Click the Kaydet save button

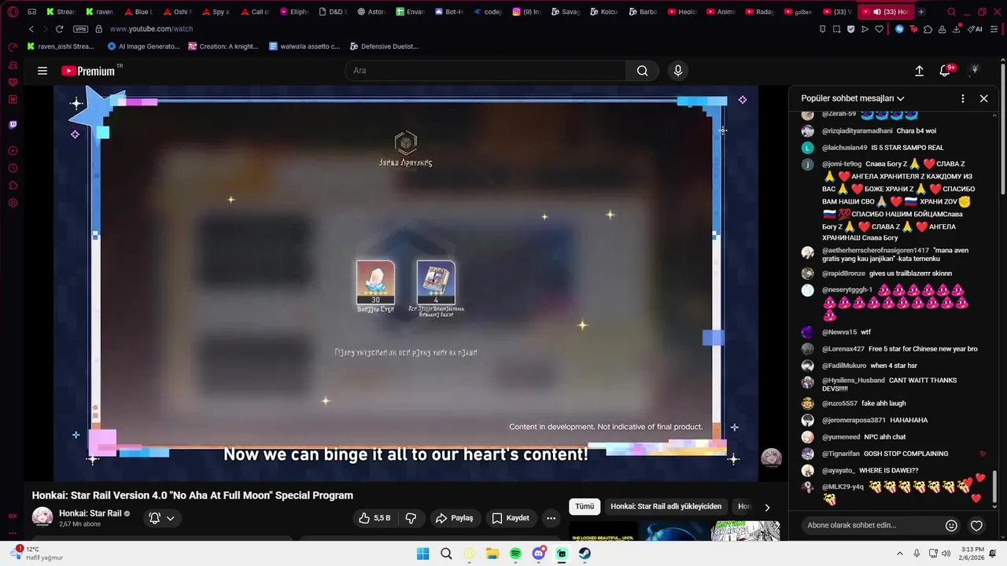pyautogui.click(x=511, y=518)
